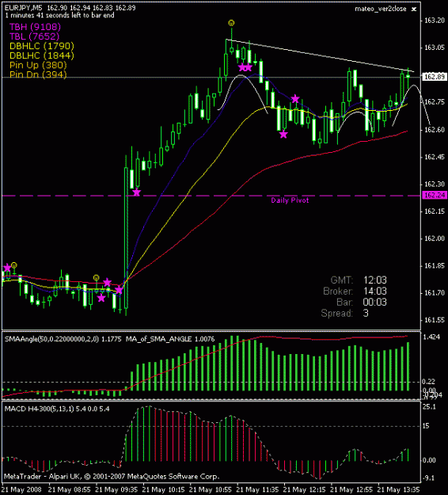Click the 21 May 10:55 time label
This screenshot has height=495, width=448.
pos(211,489)
